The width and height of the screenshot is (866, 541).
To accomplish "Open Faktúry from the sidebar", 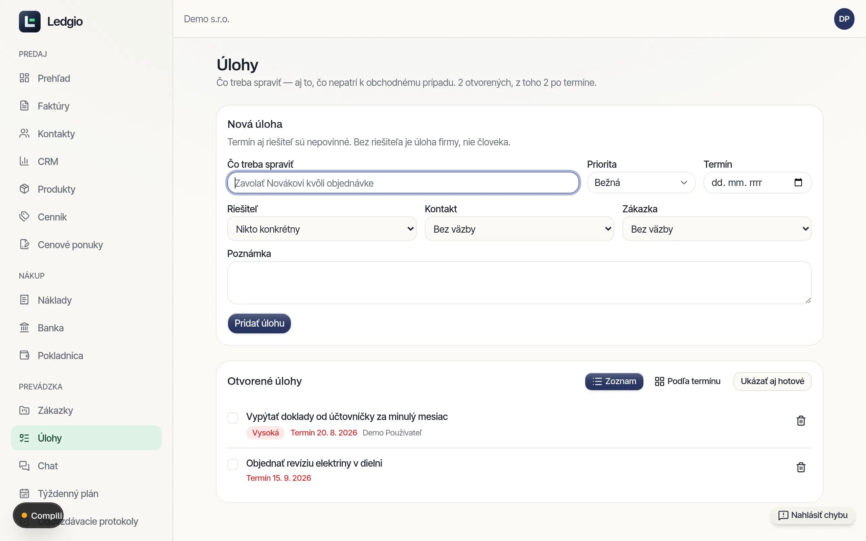I will pos(86,106).
